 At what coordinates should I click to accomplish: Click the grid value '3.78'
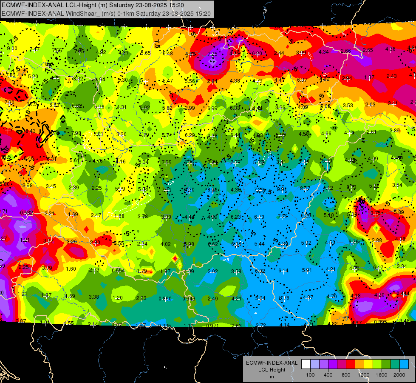[142, 217]
